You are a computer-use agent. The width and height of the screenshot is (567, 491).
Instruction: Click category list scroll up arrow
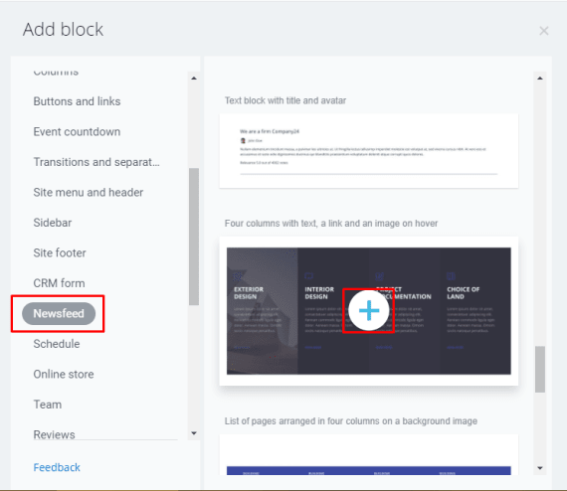(x=194, y=79)
